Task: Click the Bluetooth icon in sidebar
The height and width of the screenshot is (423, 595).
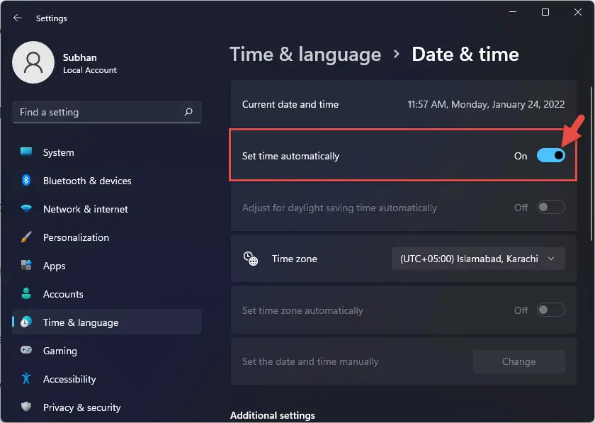Action: coord(26,180)
